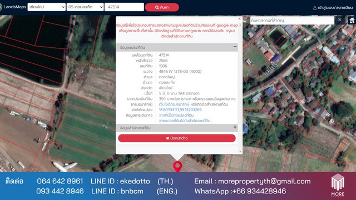
Task: Click เข้าสู่ระบบ/ลงทะเบียน login link
Action: (335, 8)
